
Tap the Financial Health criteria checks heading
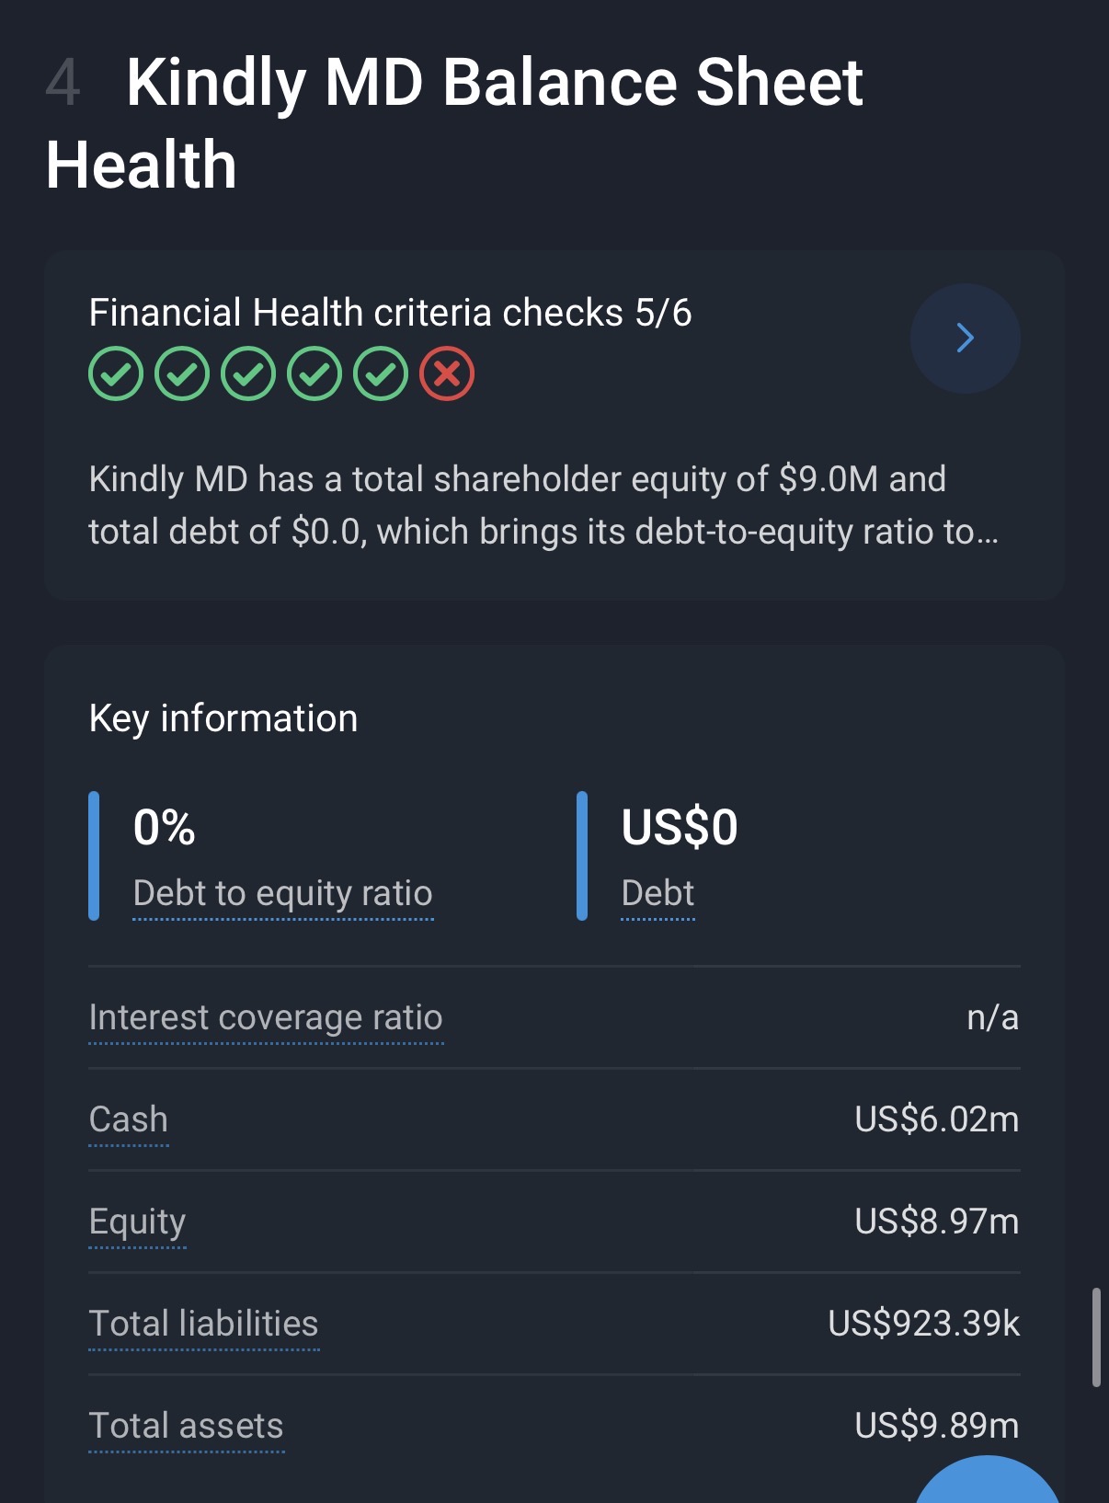click(x=390, y=313)
